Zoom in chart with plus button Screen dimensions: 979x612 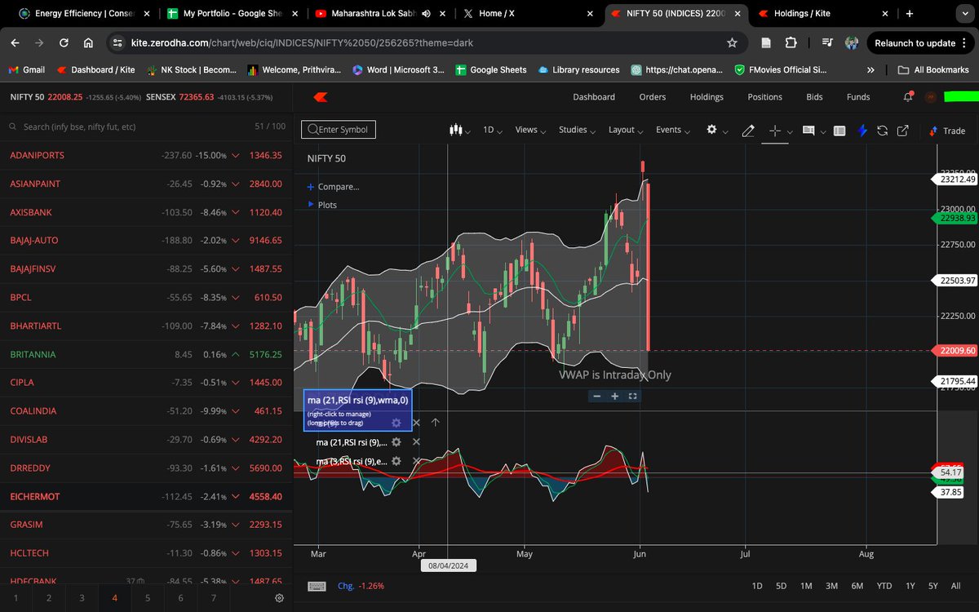614,396
